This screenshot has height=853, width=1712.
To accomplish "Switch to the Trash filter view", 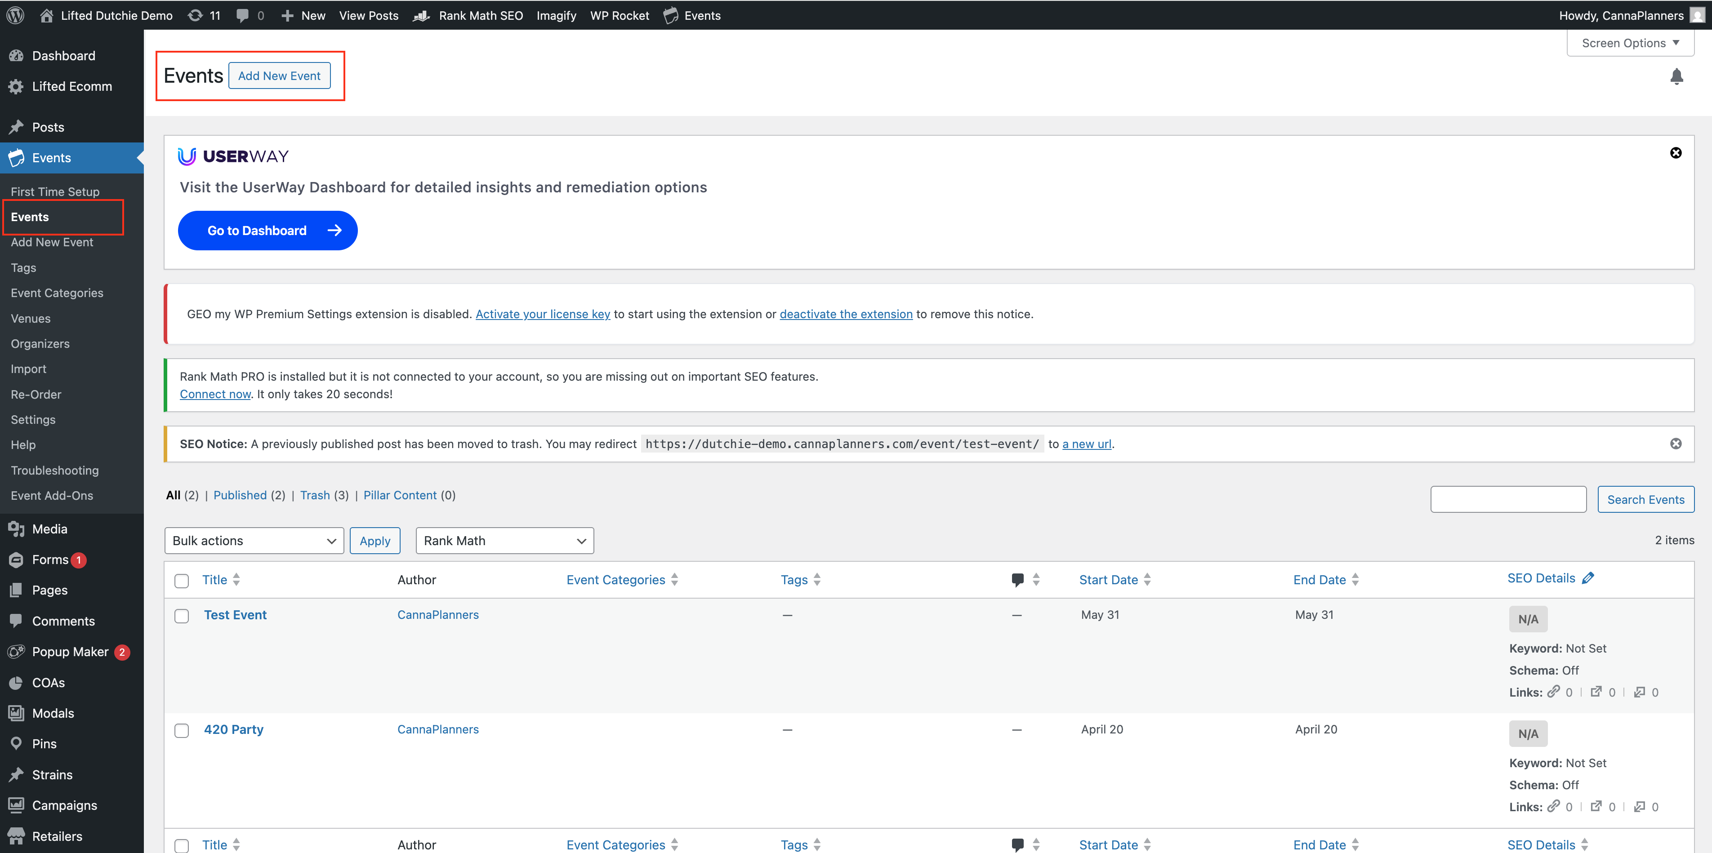I will pyautogui.click(x=314, y=495).
